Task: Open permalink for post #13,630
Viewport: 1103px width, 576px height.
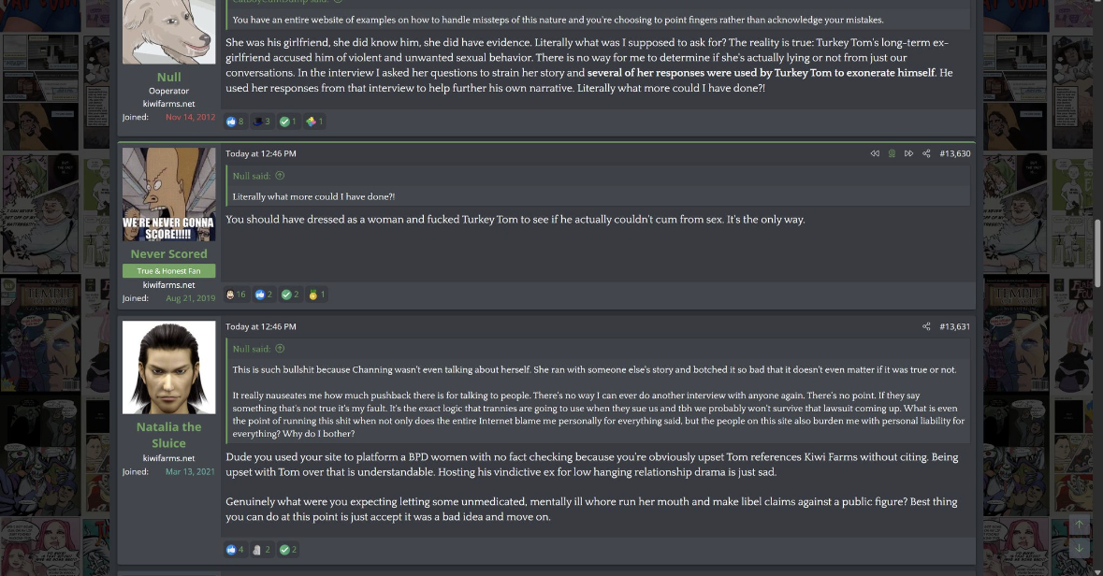Action: coord(954,153)
